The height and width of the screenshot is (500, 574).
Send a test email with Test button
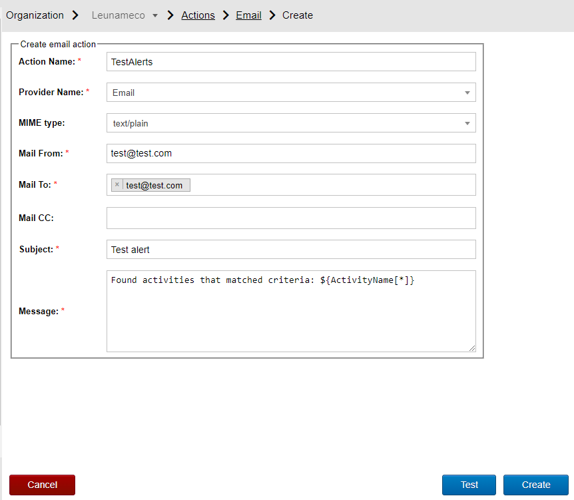click(x=469, y=485)
